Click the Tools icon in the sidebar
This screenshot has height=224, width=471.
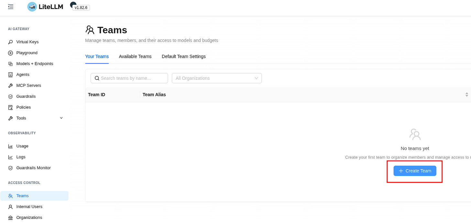tap(10, 118)
